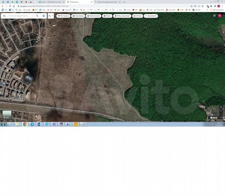Zoom out with the minus button

click(221, 114)
